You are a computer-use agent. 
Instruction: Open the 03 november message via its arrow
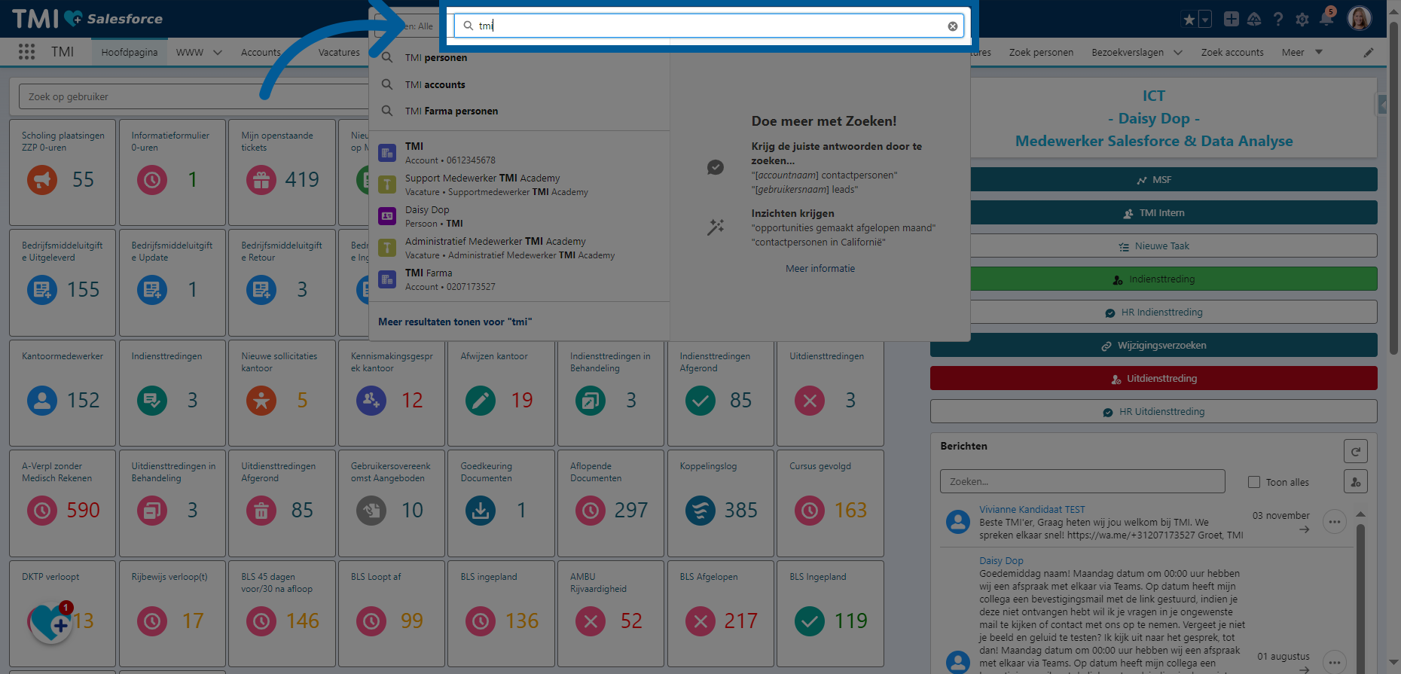[1304, 529]
